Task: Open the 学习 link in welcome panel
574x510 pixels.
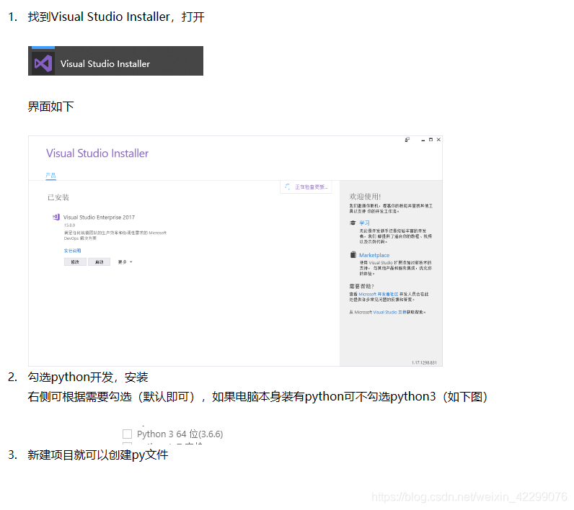Action: click(364, 223)
